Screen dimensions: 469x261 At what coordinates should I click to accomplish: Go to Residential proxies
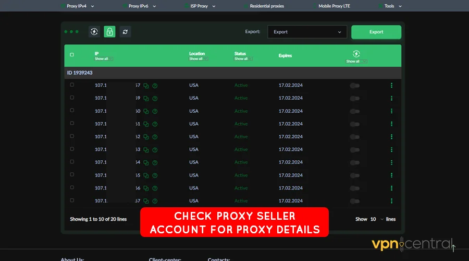tap(267, 6)
